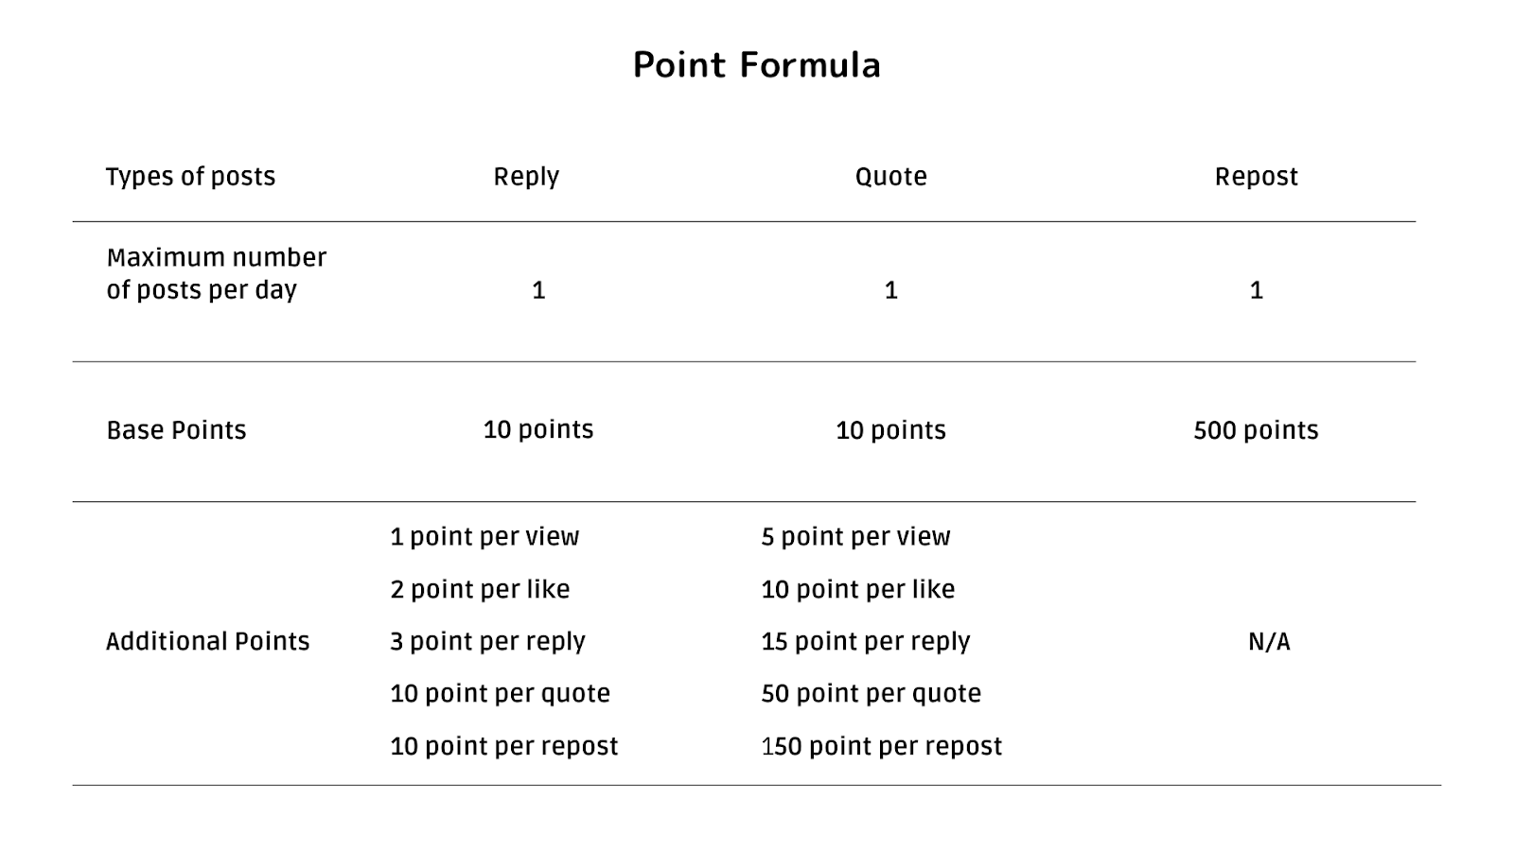Select the Types of posts header
Image resolution: width=1514 pixels, height=851 pixels.
(x=190, y=177)
